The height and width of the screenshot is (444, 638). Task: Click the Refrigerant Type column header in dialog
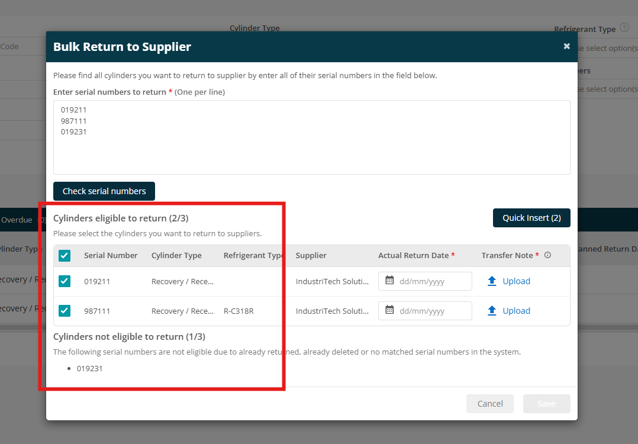[x=254, y=256]
